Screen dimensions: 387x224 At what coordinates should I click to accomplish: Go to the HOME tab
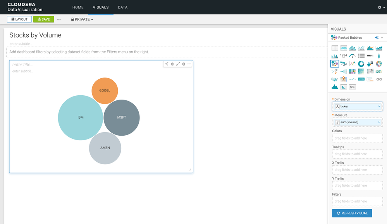[x=78, y=7]
